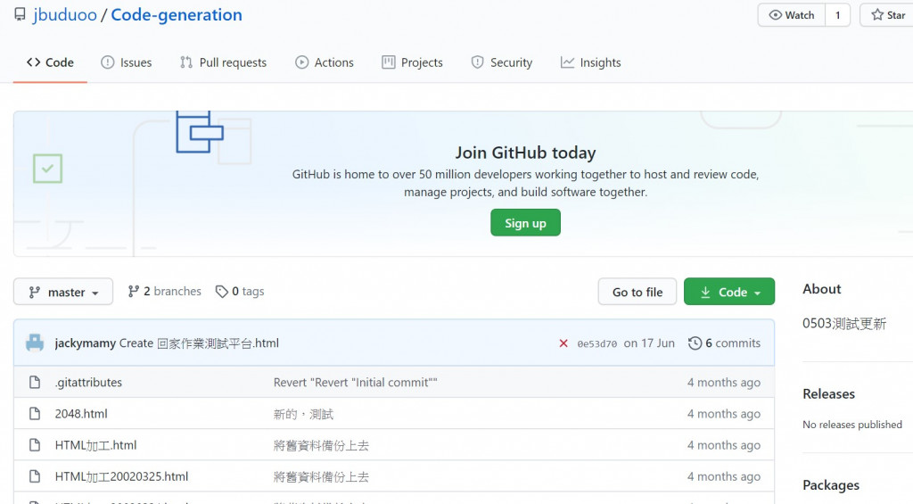
Task: Open the 新的，測試 commit message
Action: tap(303, 414)
